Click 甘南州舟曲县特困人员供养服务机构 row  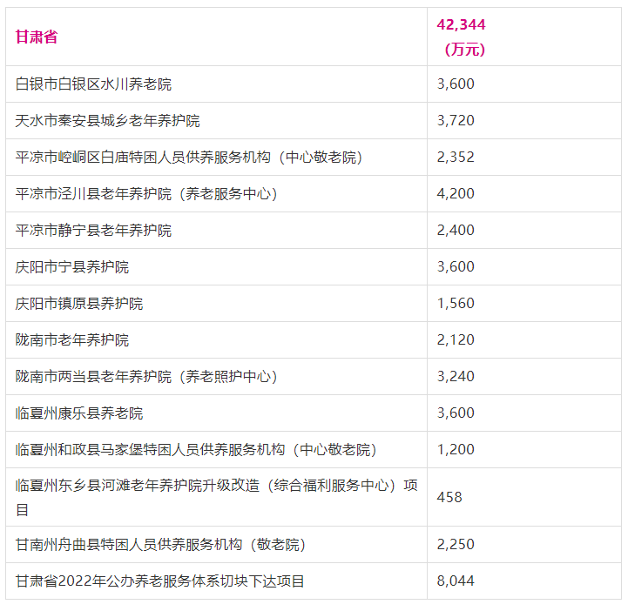(160, 545)
